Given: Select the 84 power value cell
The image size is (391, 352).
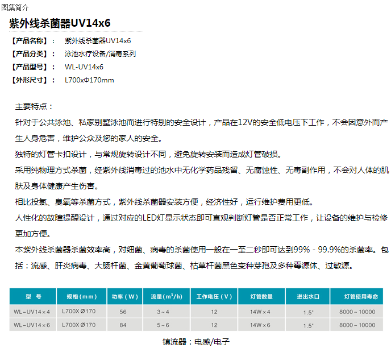Looking at the screenshot, I should (123, 325).
